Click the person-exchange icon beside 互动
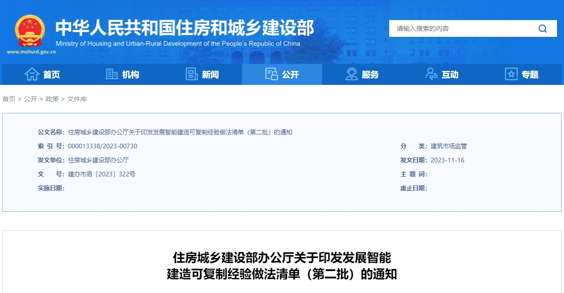The width and height of the screenshot is (564, 293). (x=432, y=74)
